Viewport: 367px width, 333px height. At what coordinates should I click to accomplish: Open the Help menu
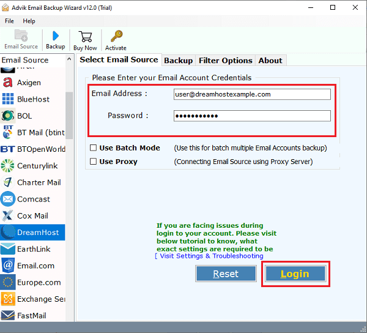[29, 21]
